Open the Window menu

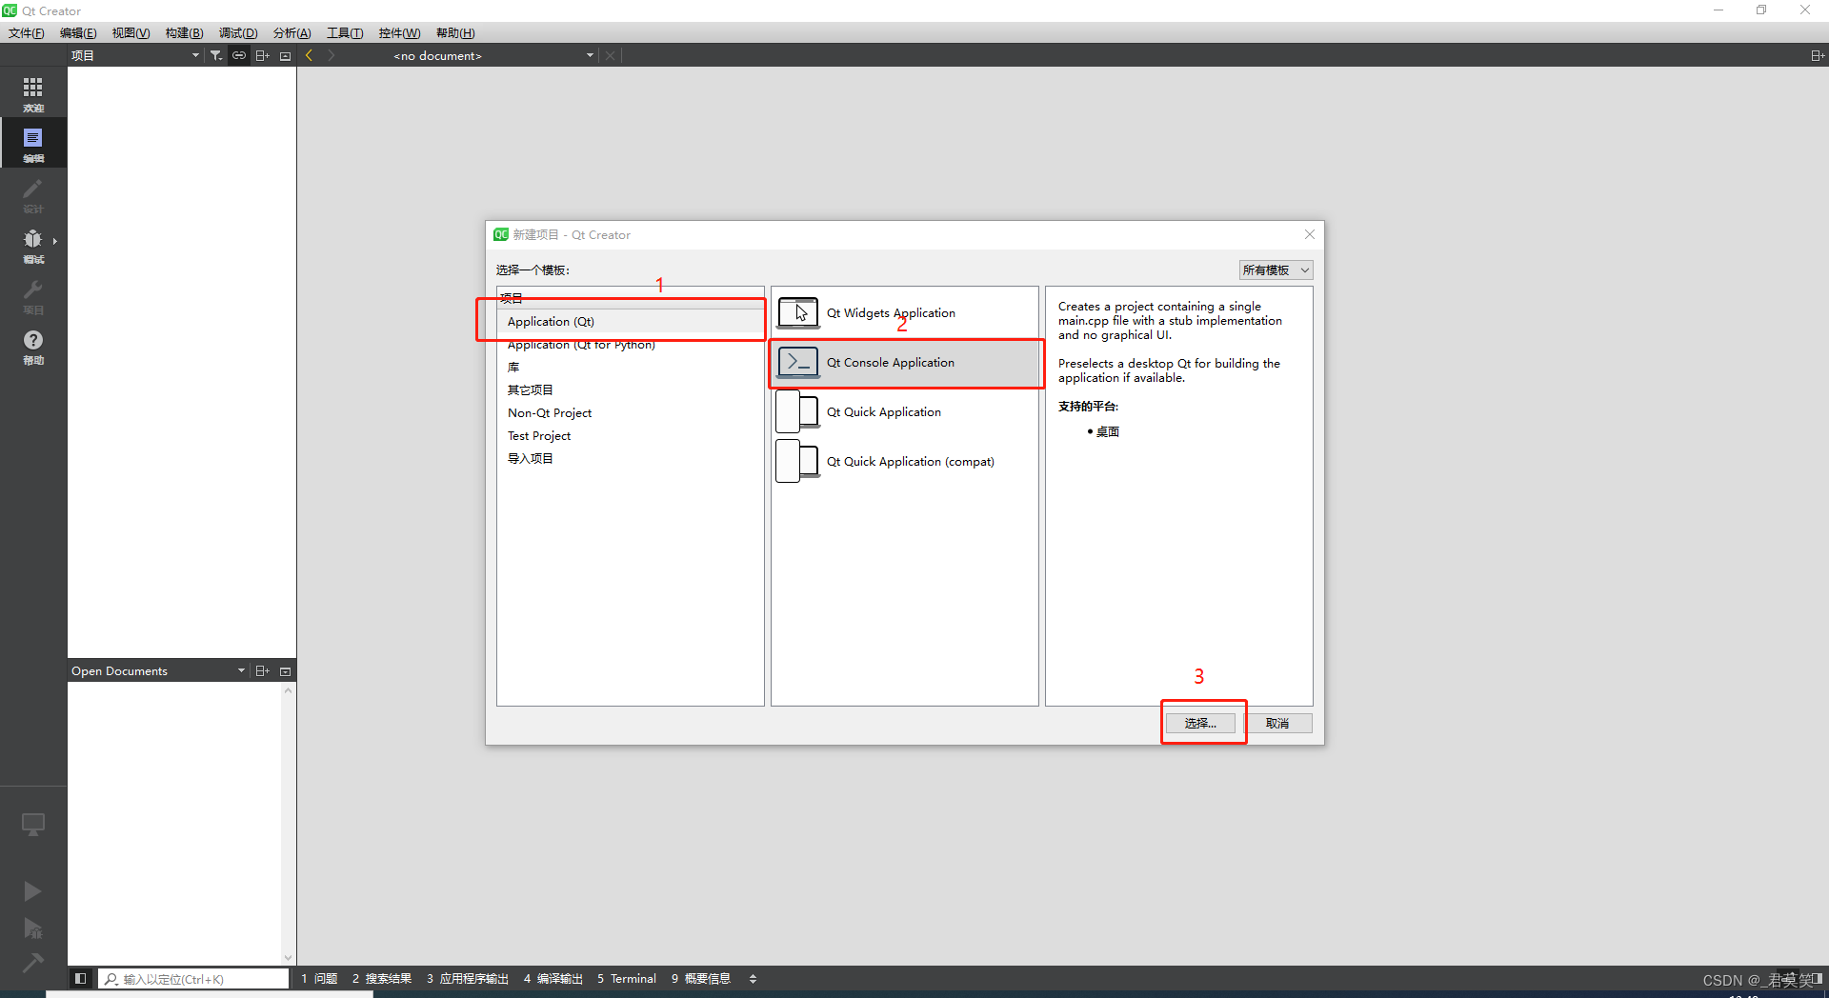pyautogui.click(x=399, y=32)
